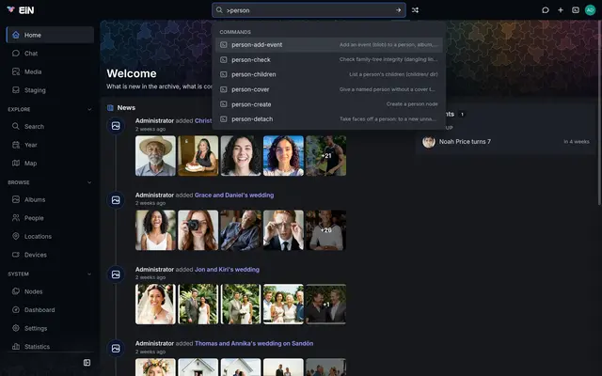602x376 pixels.
Task: Open Media from the sidebar
Action: [x=50, y=71]
